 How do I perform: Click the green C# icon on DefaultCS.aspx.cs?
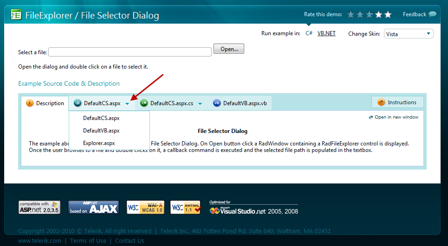pos(144,103)
